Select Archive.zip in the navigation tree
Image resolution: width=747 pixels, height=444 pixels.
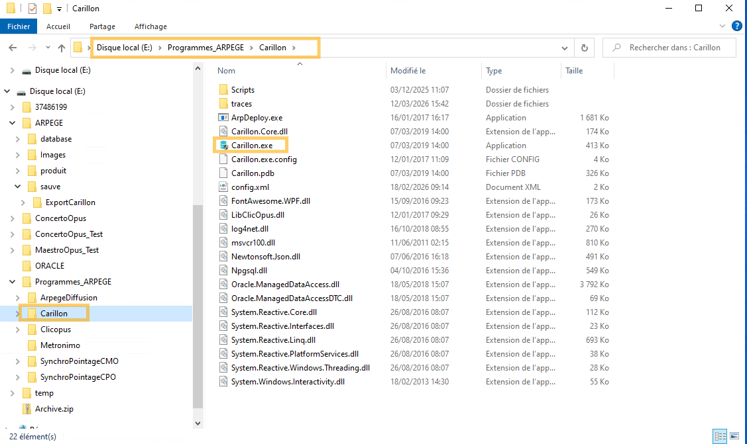(x=54, y=409)
